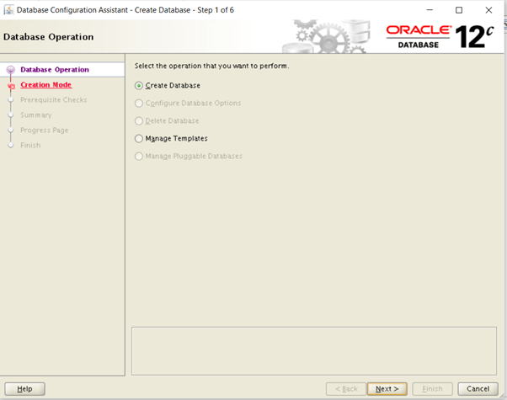Click the Creation Mode step bullet icon

[11, 85]
